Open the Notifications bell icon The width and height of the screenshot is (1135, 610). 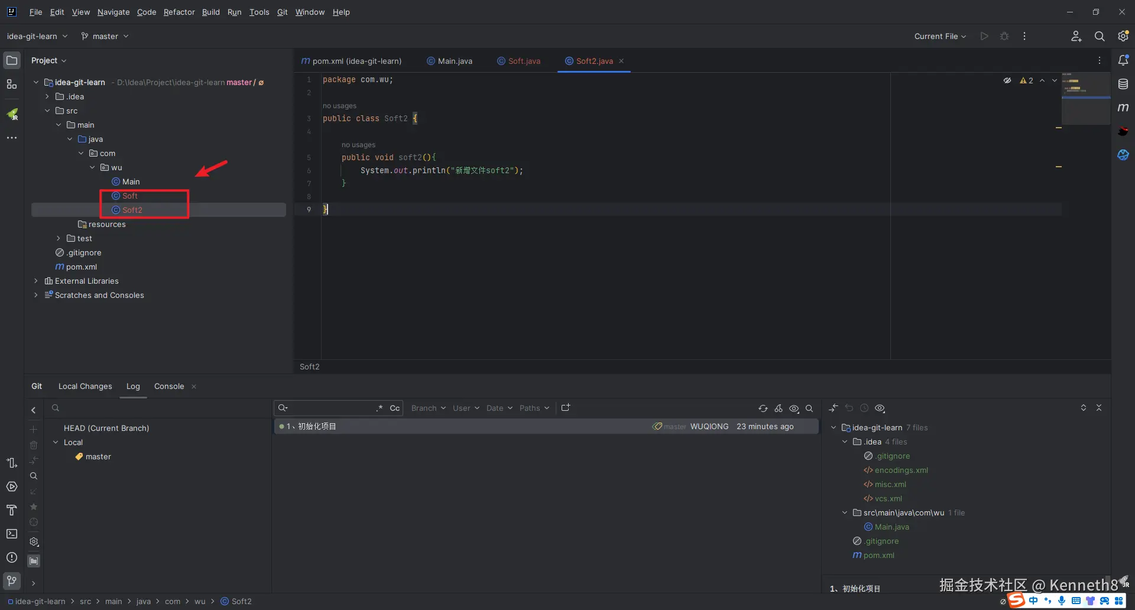click(1123, 60)
